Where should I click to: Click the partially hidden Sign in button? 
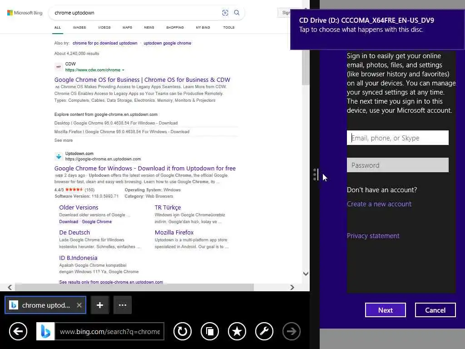[284, 13]
